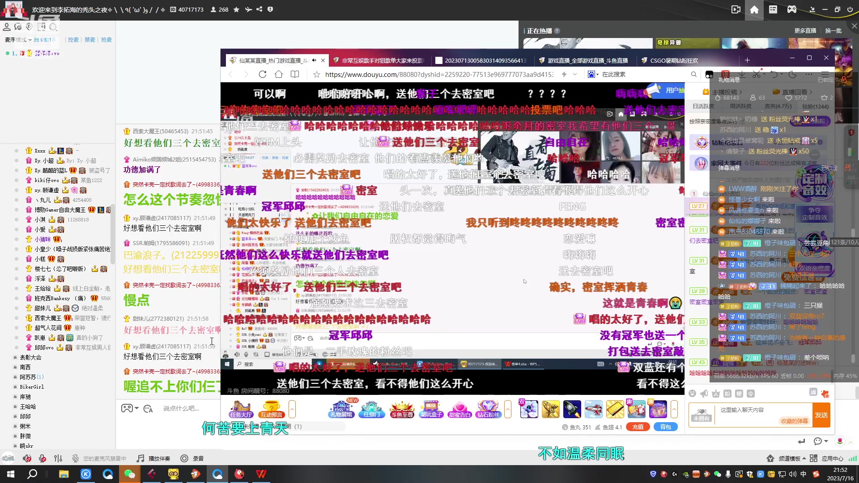
Task: Open the 任意门 icon
Action: tap(372, 409)
